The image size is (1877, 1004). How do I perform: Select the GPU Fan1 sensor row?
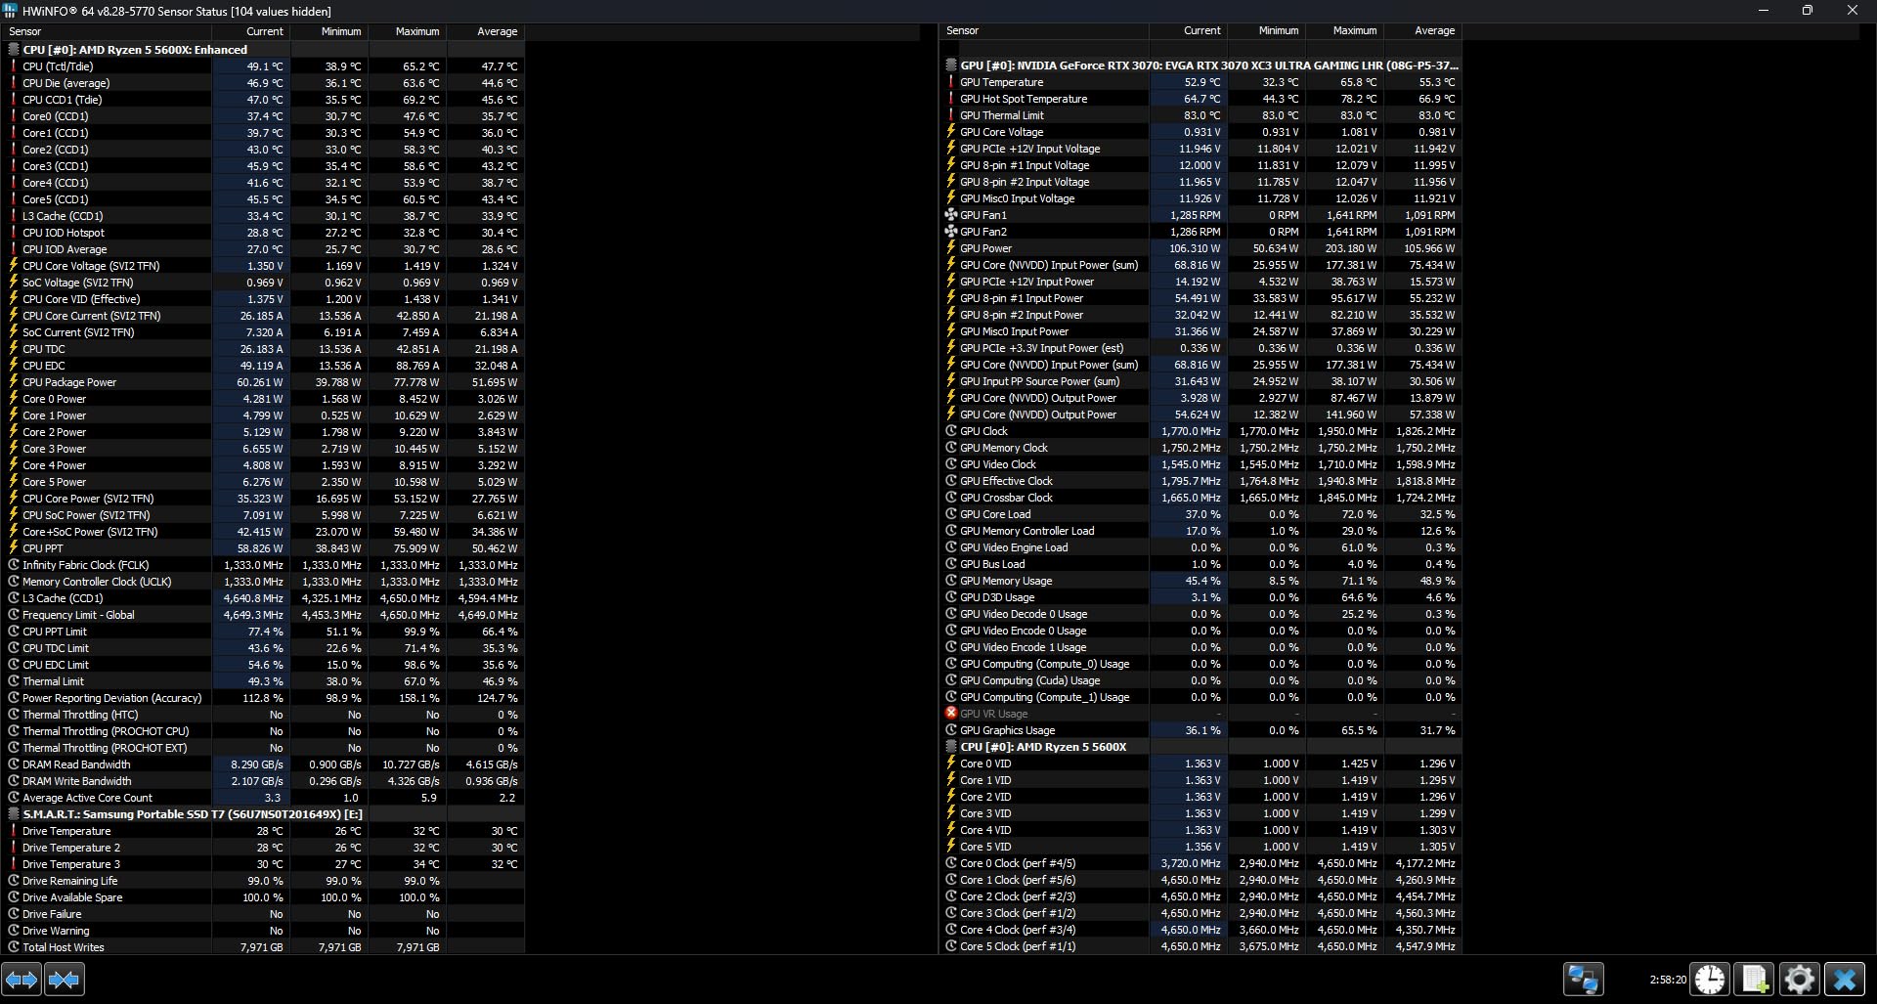(982, 215)
